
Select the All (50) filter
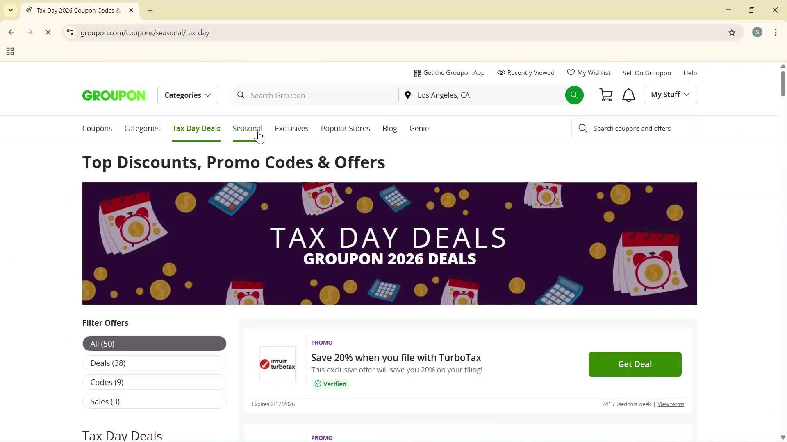tap(154, 344)
